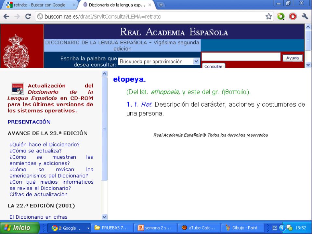312x234 pixels.
Task: Click the ES language indicator
Action: [x=275, y=228]
